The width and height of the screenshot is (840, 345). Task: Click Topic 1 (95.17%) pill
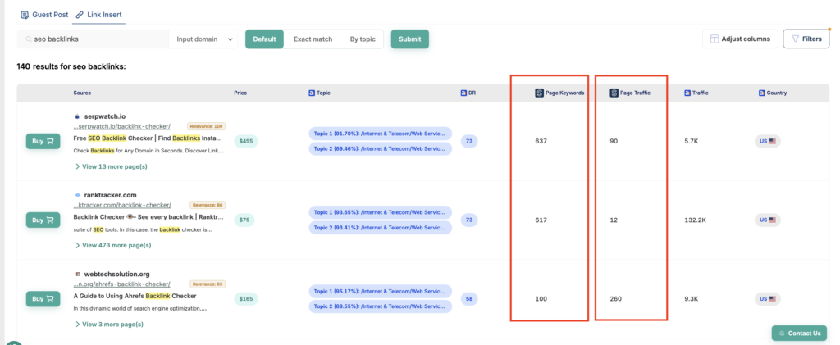click(x=381, y=291)
